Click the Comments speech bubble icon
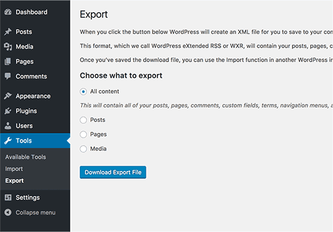The width and height of the screenshot is (333, 232). pyautogui.click(x=8, y=76)
